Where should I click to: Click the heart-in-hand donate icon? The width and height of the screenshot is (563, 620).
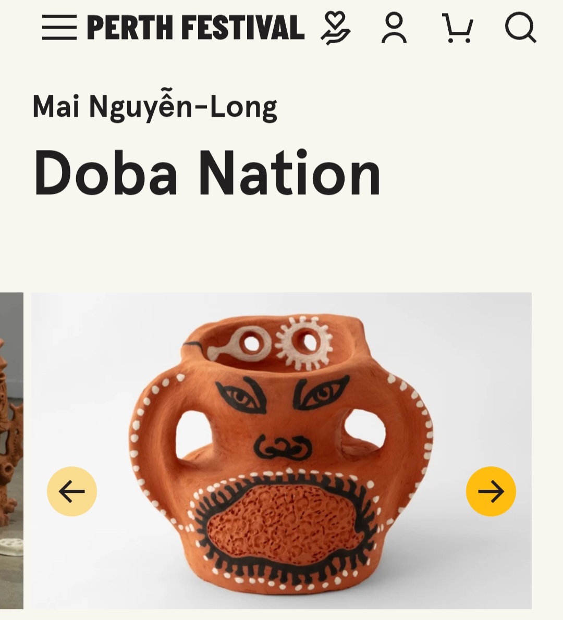coord(336,28)
